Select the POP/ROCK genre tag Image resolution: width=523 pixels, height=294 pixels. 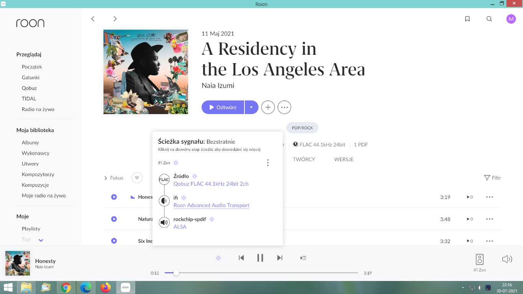click(302, 128)
